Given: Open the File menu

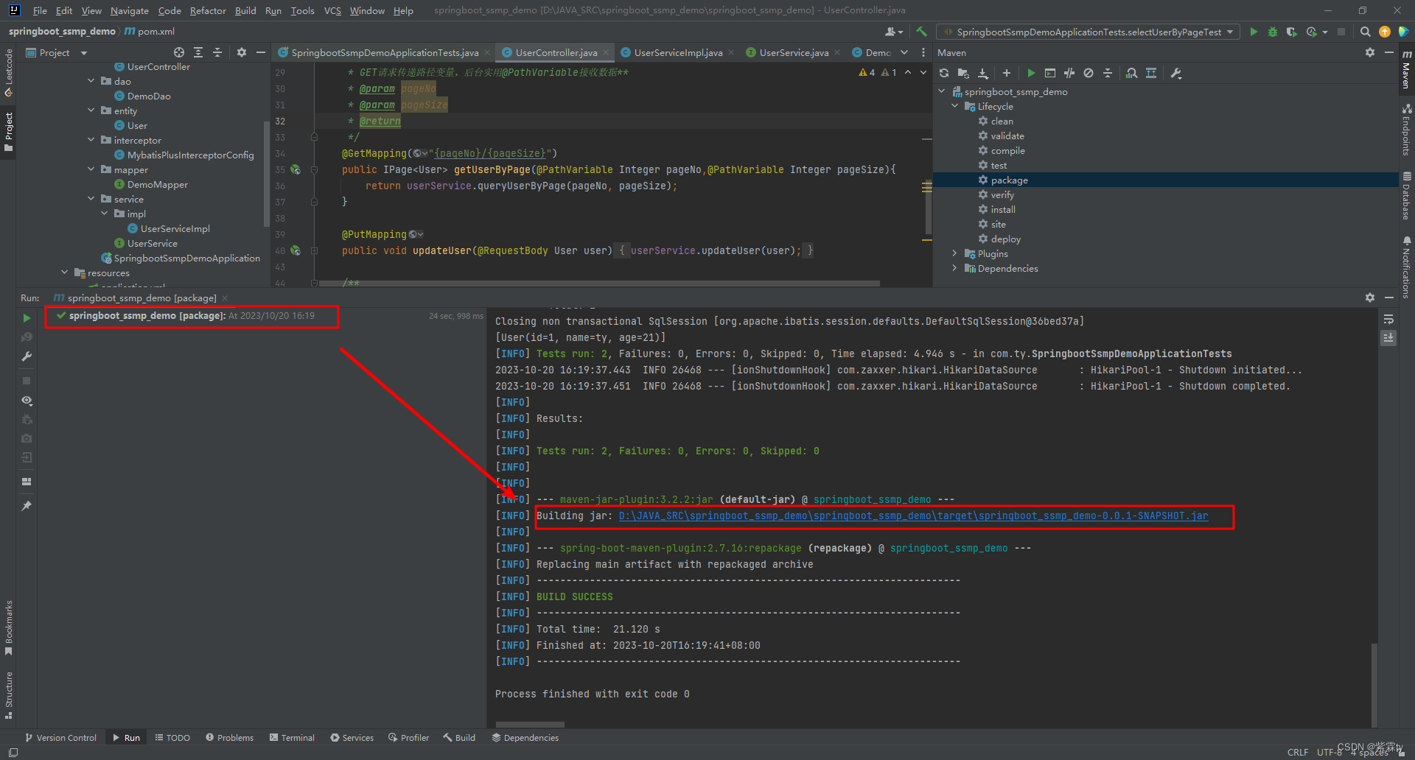Looking at the screenshot, I should [40, 10].
